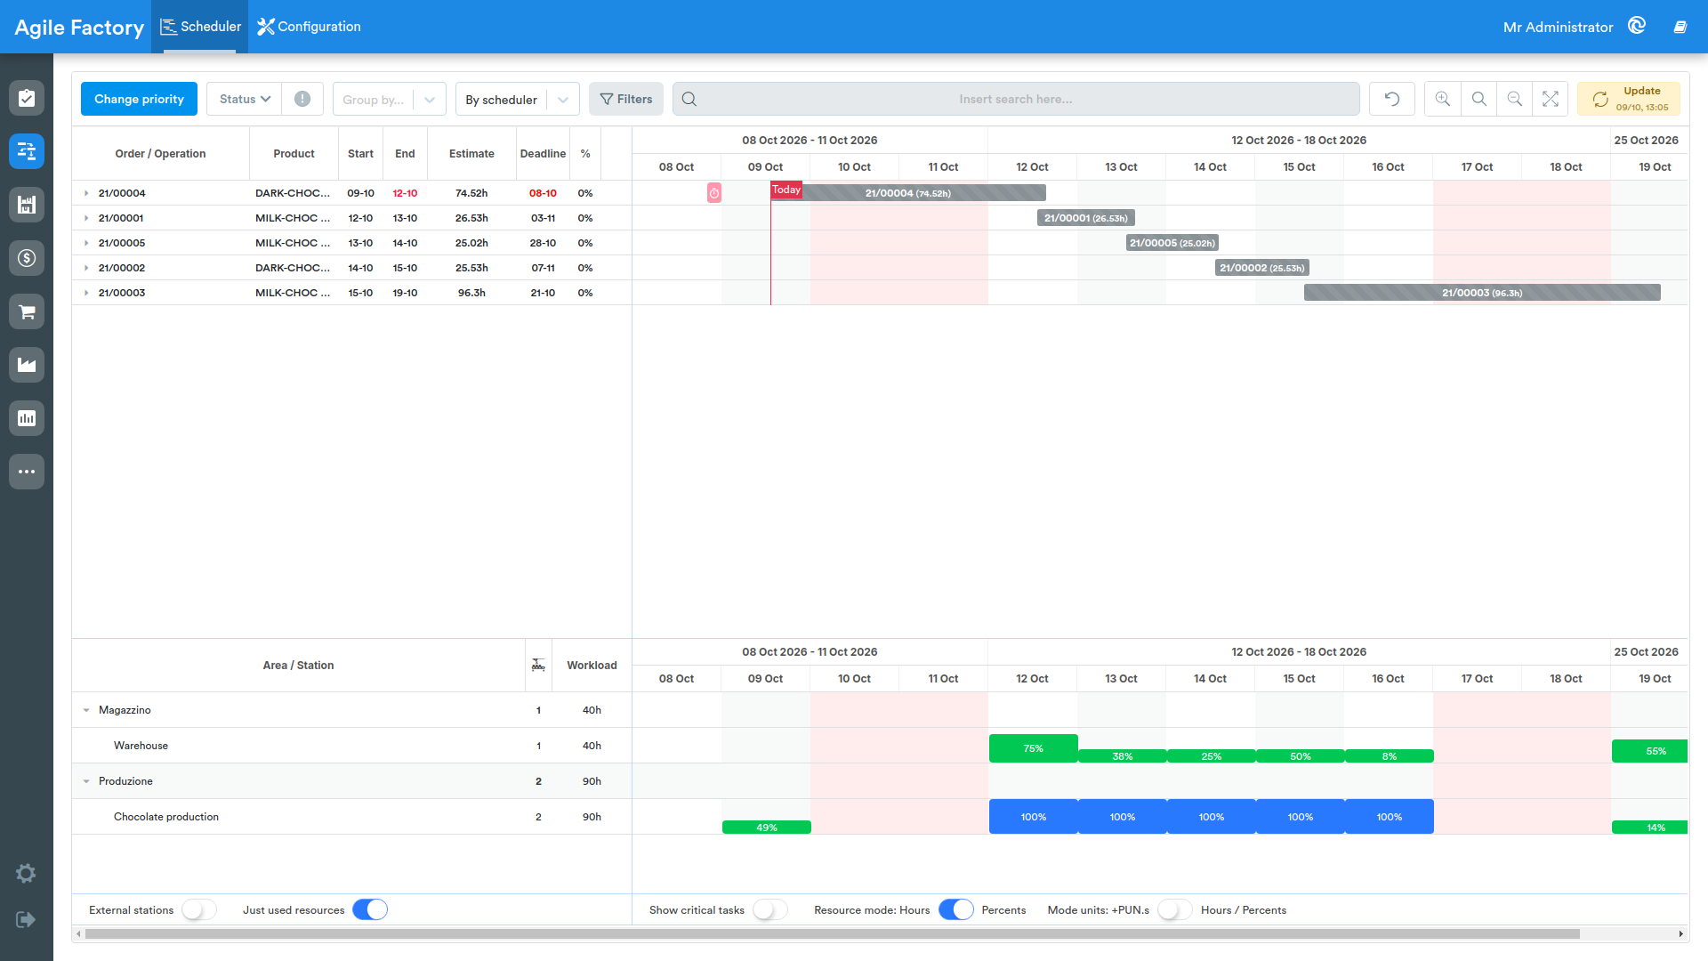Disable the Just used resources switch
The image size is (1708, 961).
(x=370, y=909)
